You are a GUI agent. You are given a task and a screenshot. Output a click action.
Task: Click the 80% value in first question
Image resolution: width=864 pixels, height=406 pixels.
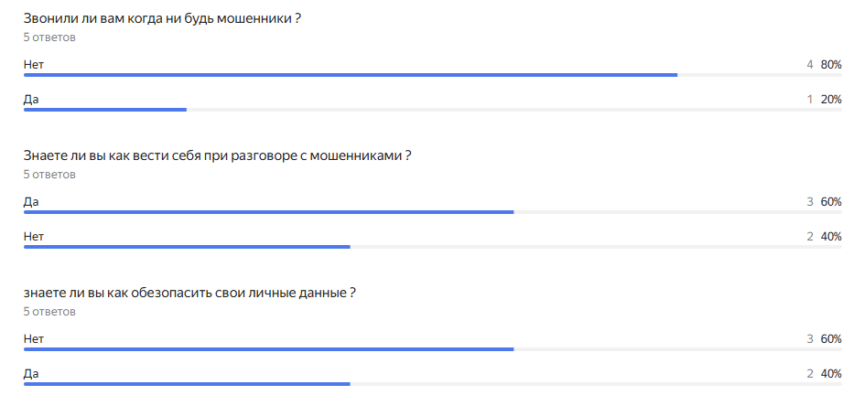(830, 64)
